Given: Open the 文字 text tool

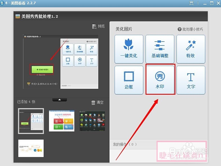Looking at the screenshot, I should [x=191, y=80].
